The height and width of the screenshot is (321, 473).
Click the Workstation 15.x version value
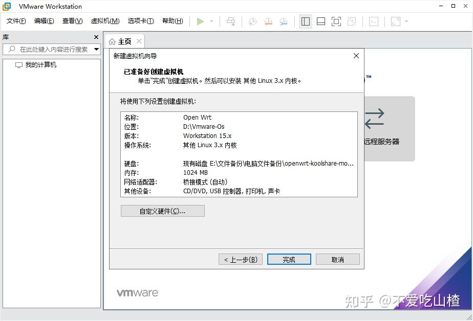pos(207,136)
